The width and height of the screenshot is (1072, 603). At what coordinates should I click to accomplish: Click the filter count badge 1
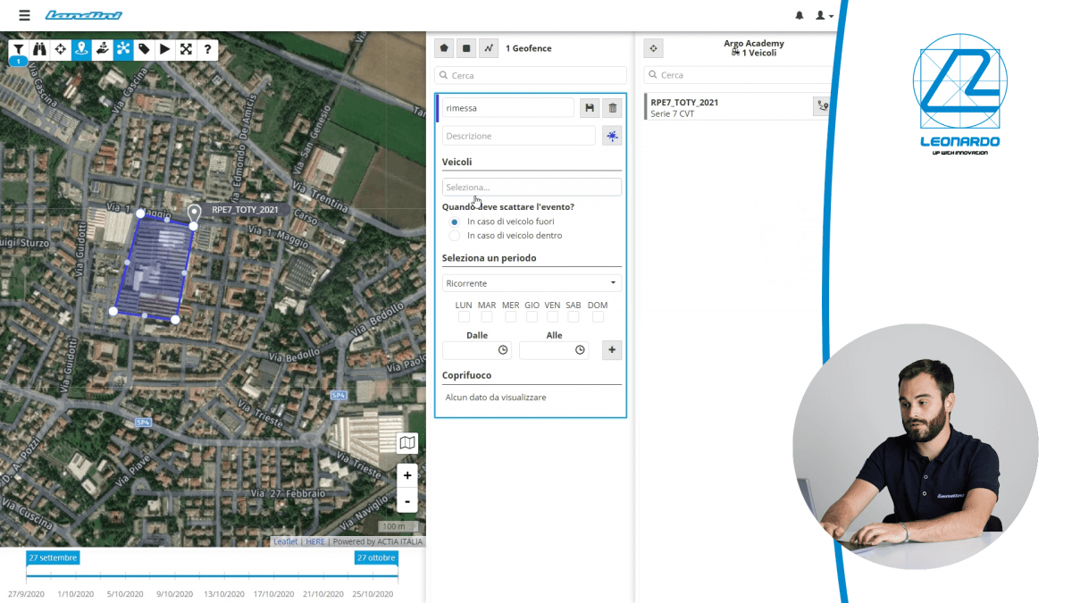point(18,62)
